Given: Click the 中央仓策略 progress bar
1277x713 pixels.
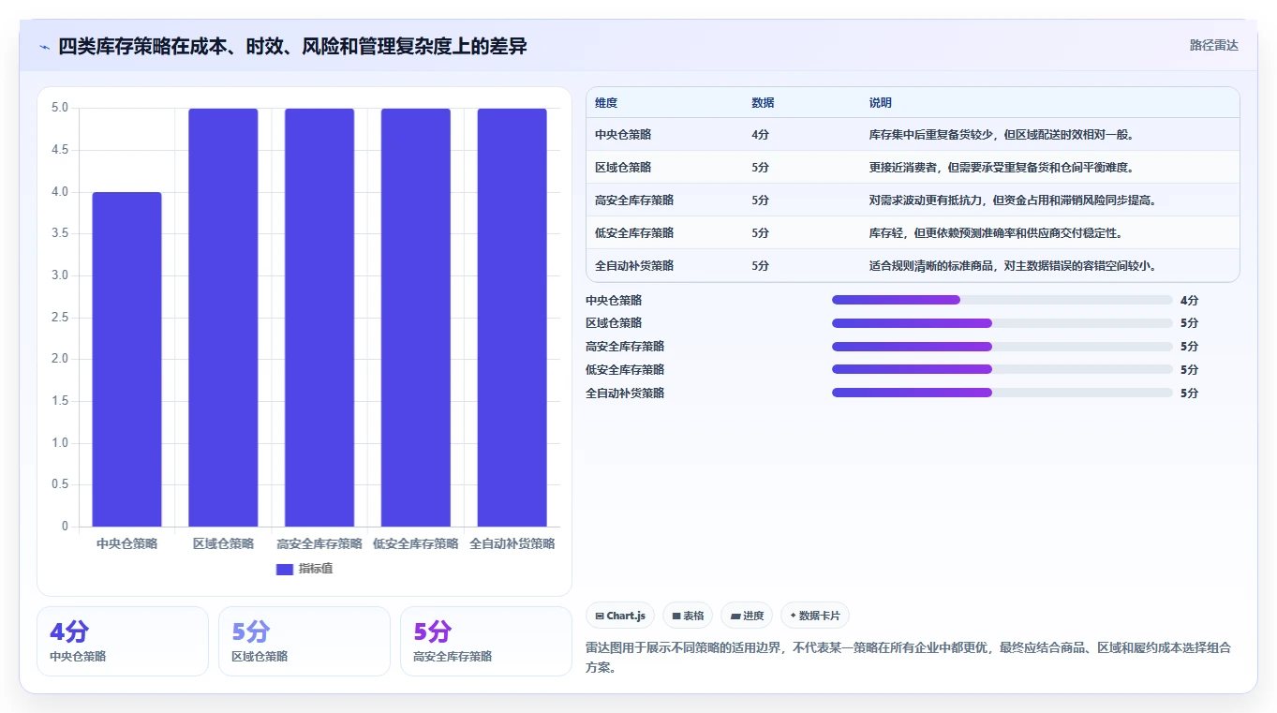Looking at the screenshot, I should pos(1002,300).
